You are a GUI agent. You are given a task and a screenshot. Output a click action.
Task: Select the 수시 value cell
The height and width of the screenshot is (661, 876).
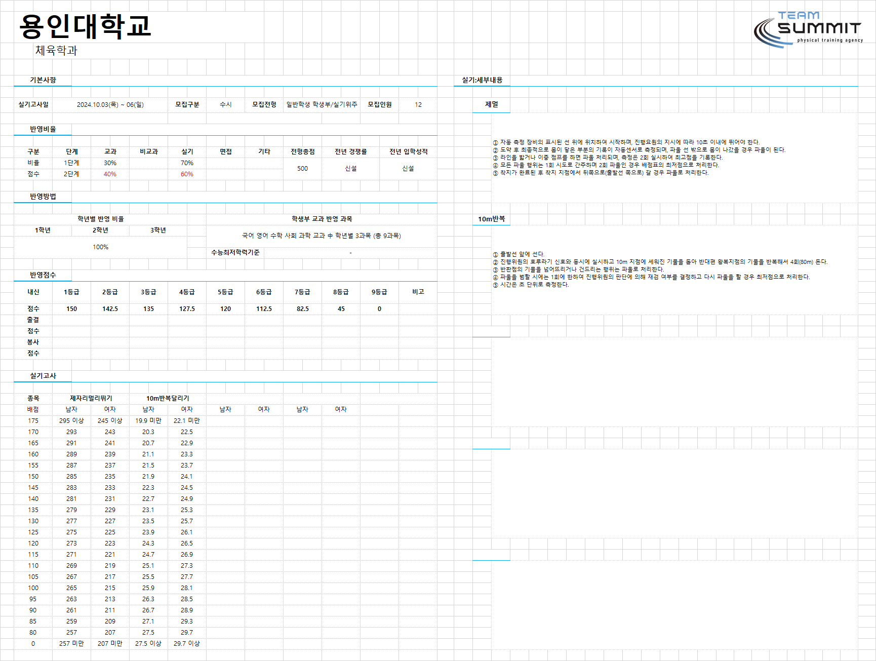click(226, 104)
